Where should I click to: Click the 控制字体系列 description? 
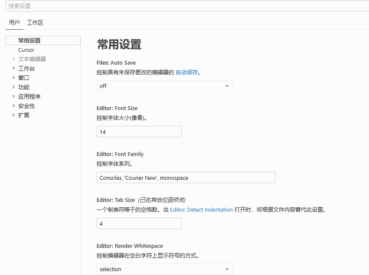[x=114, y=164]
